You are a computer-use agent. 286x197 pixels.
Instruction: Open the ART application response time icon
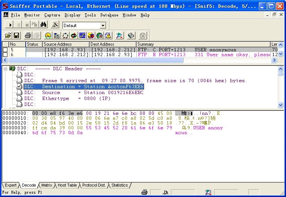click(x=74, y=35)
